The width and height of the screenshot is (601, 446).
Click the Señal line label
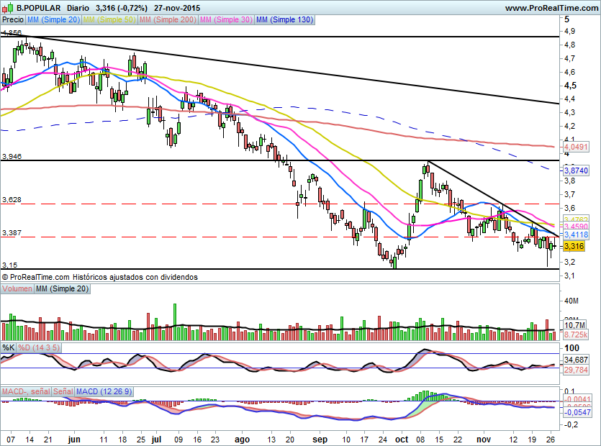(63, 391)
